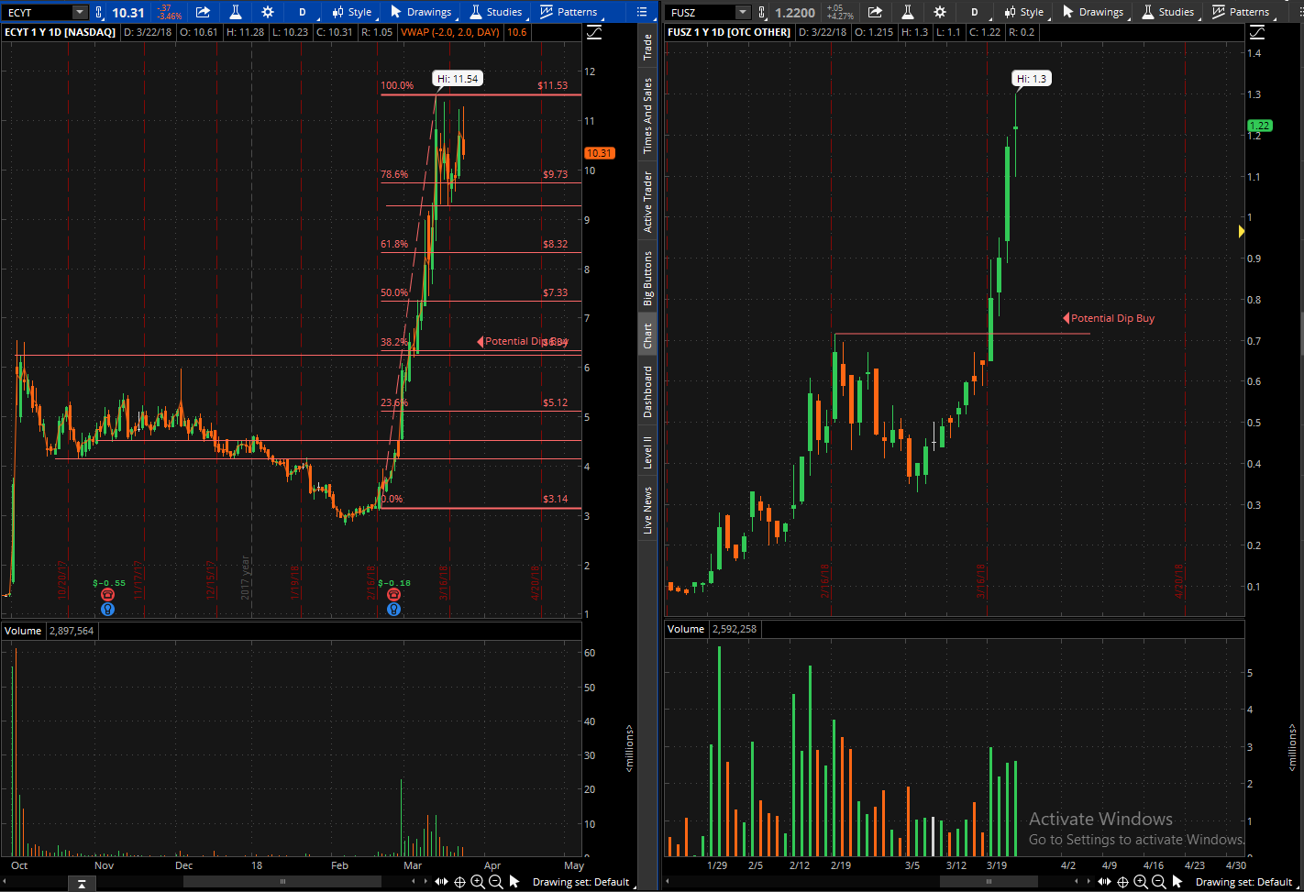Click the blue lightbulb event icon near November

point(108,609)
